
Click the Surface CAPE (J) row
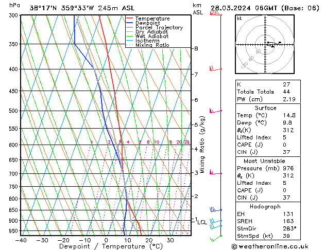(268, 145)
